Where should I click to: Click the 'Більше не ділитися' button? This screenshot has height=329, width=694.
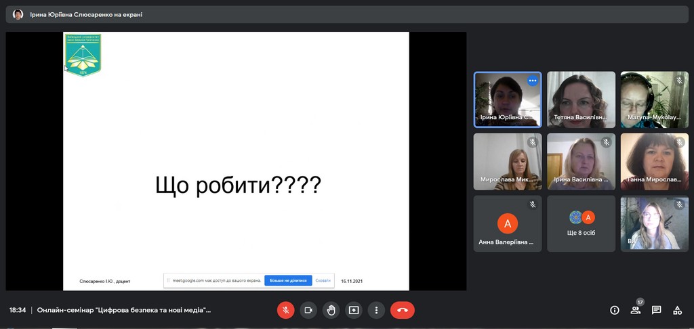[x=288, y=280]
